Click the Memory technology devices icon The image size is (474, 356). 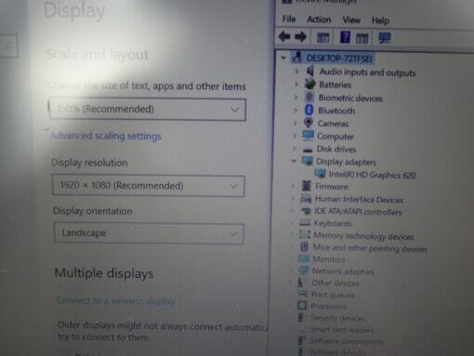pos(305,235)
